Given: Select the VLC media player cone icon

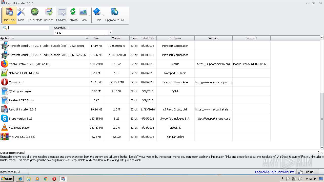Looking at the screenshot, I should (4, 128).
